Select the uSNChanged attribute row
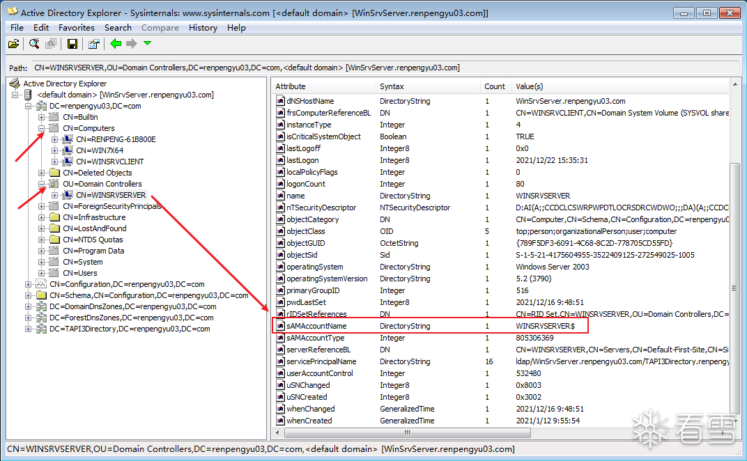Screen dimensions: 747x461 [x=502, y=385]
